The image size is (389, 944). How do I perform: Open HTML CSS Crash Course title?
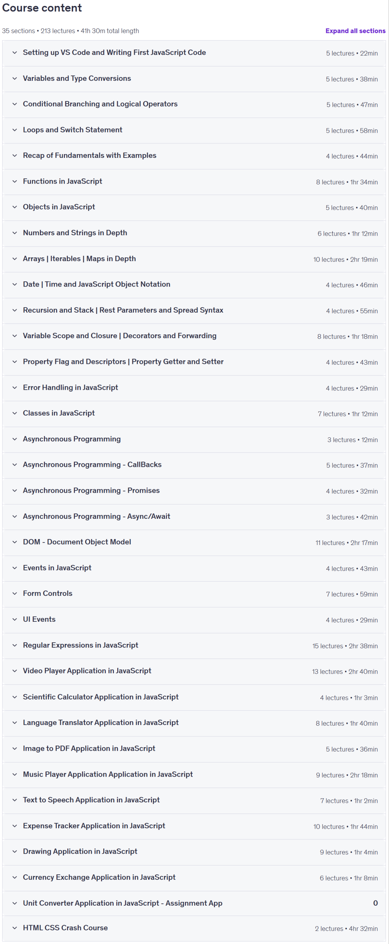point(65,928)
